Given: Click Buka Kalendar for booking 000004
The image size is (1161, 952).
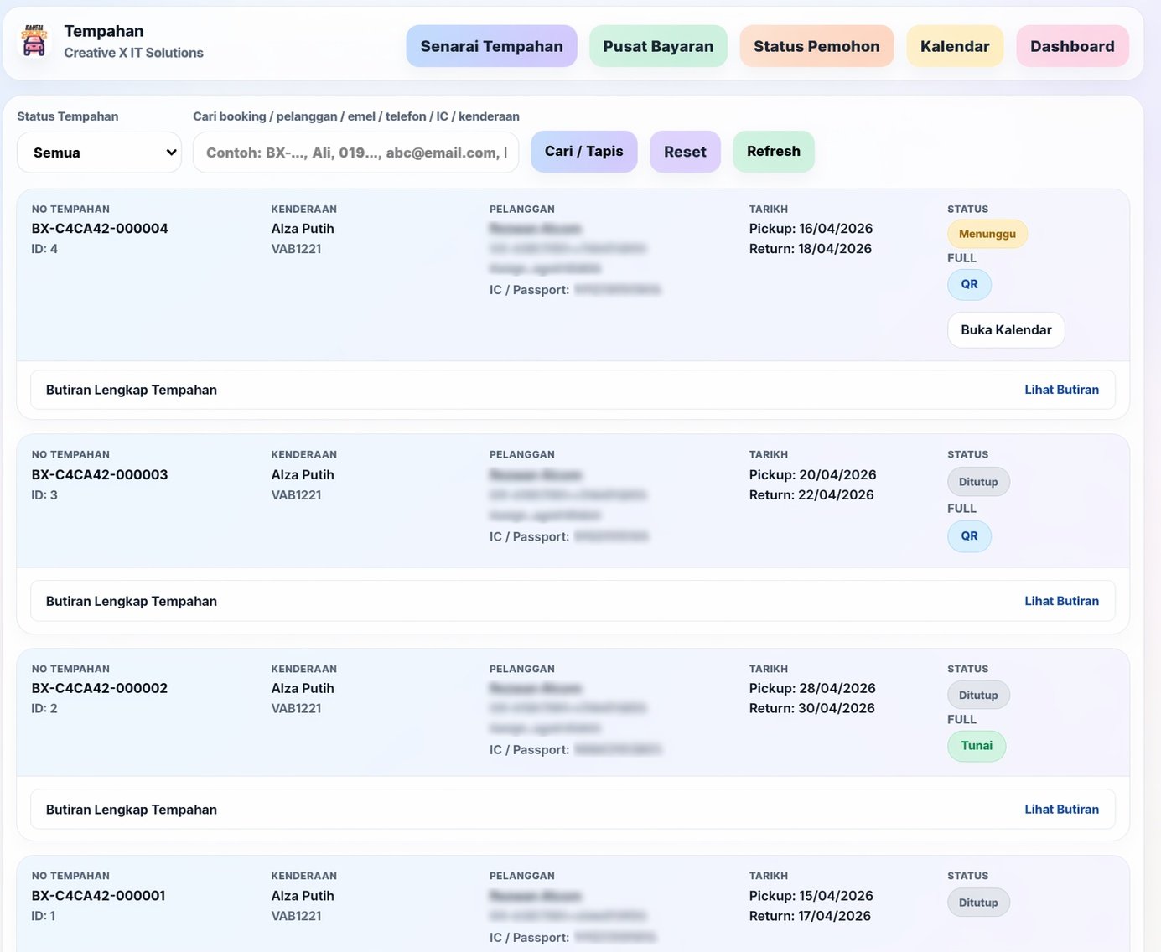Looking at the screenshot, I should coord(1005,330).
